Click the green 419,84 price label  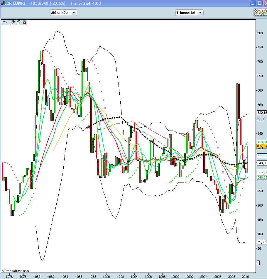click(261, 142)
